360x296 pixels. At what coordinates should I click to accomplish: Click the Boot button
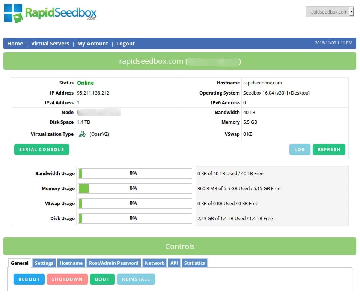click(102, 279)
